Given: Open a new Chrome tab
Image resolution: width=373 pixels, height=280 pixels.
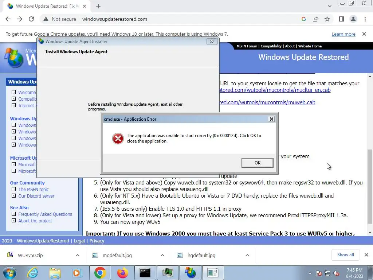Looking at the screenshot, I should (x=98, y=7).
